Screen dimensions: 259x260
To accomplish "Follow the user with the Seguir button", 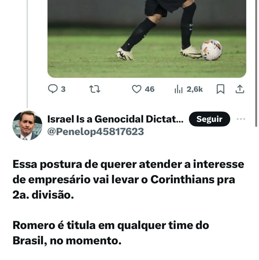I will pos(209,119).
